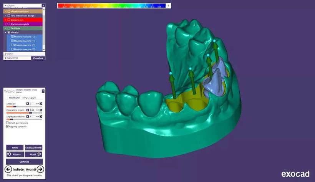Click the Reset button

15,147
